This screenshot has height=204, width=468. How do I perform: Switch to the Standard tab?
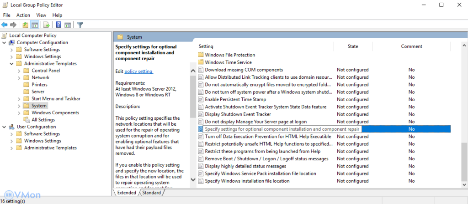tap(151, 193)
